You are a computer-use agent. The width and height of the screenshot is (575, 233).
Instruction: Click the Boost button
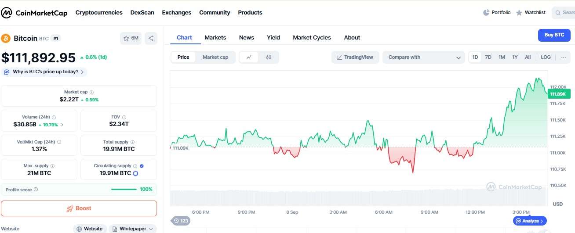[x=79, y=208]
